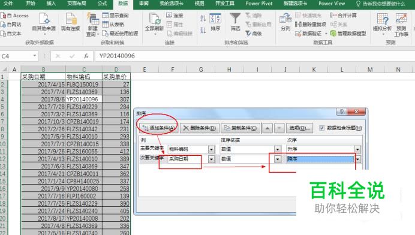The image size is (415, 235).
Task: Switch to the 公式 Formulas tab
Action: tap(102, 4)
